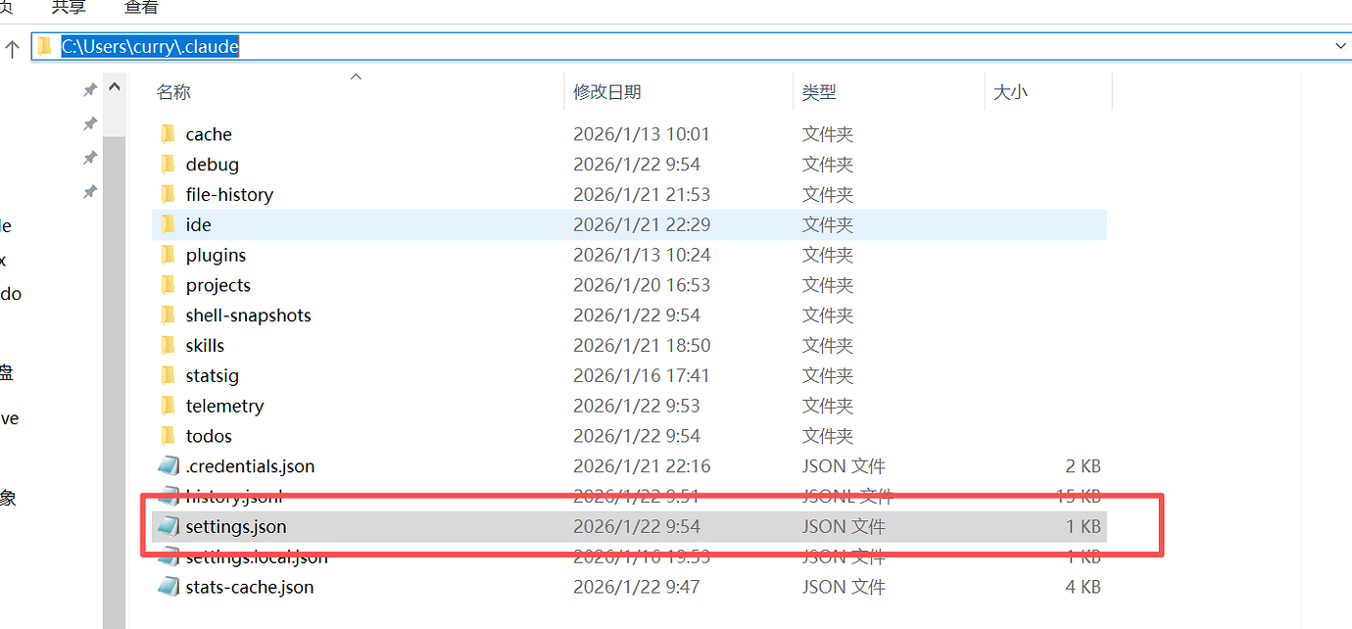Click date 2026/1/22 9:47 of stats-cache.json
This screenshot has height=629, width=1352.
[x=637, y=587]
